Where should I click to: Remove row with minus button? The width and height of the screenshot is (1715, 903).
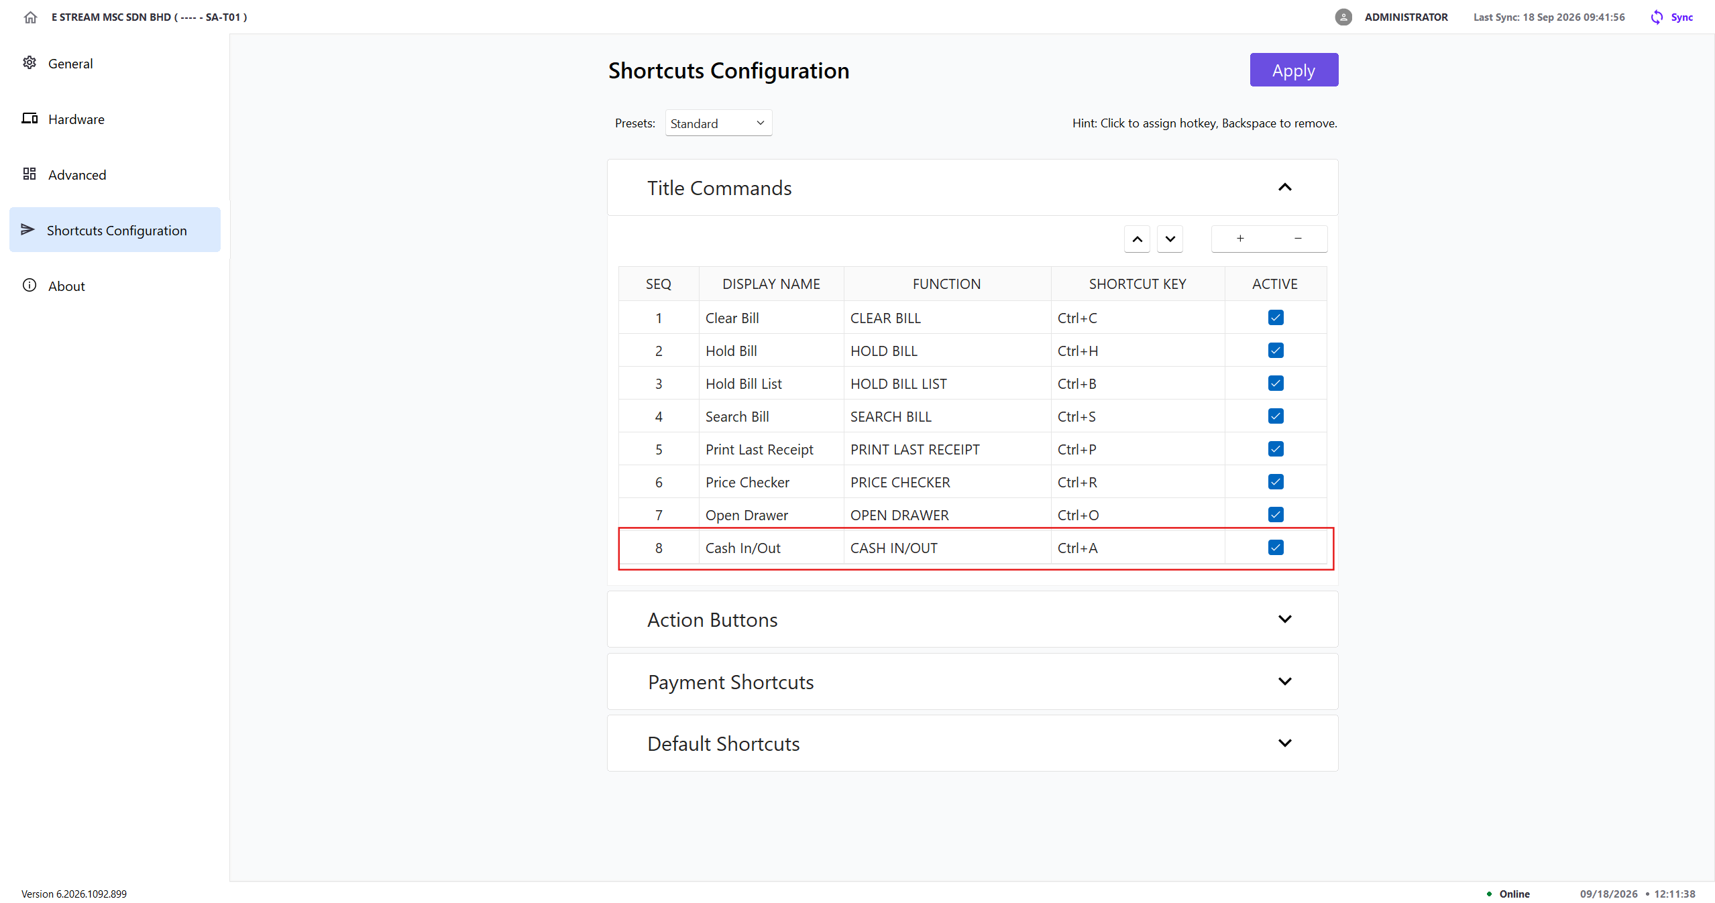1298,239
